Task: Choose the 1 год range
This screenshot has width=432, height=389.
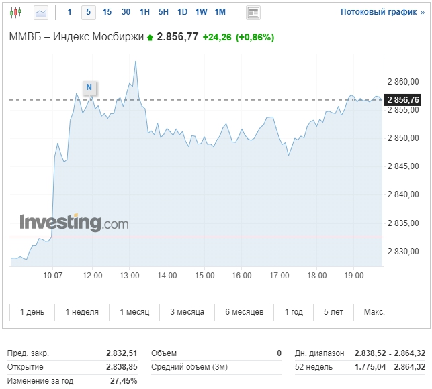Action: click(294, 312)
